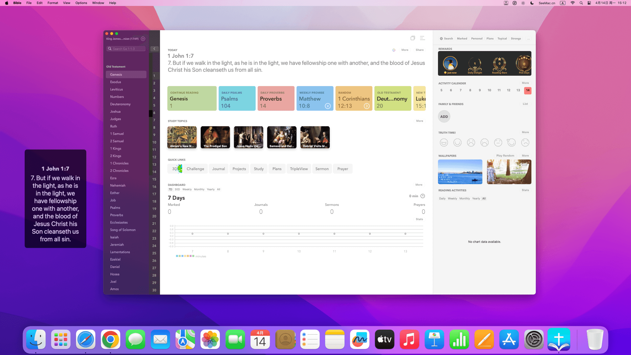Click the arrow icon on Random 1 Corinthians card
Image resolution: width=631 pixels, height=355 pixels.
(366, 106)
